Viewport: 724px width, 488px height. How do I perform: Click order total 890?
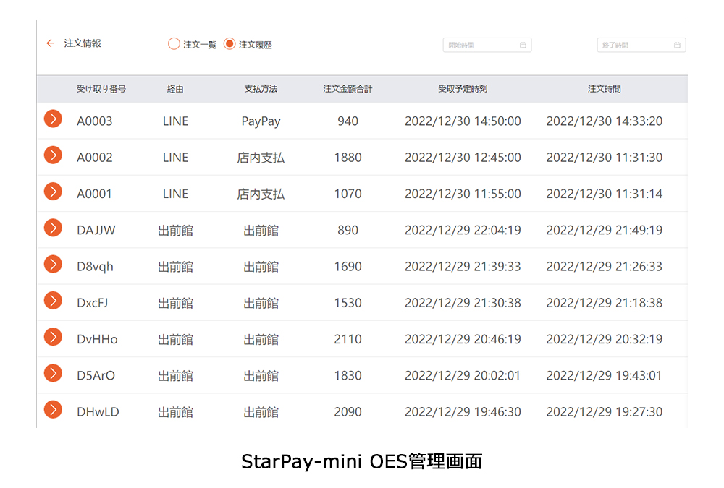click(348, 230)
